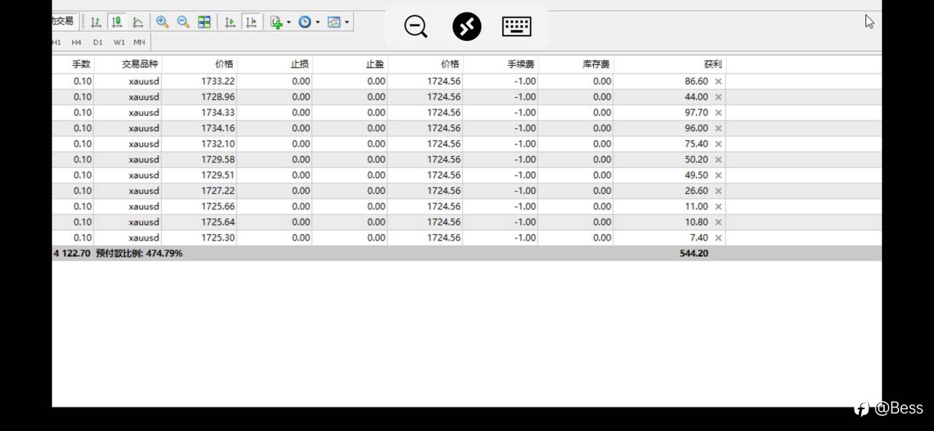Close the order with profit 50.20
Image resolution: width=934 pixels, height=431 pixels.
point(718,160)
